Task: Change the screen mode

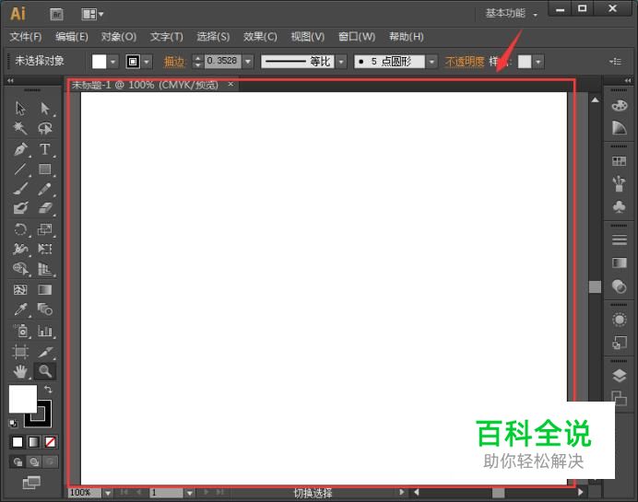Action: click(x=31, y=483)
